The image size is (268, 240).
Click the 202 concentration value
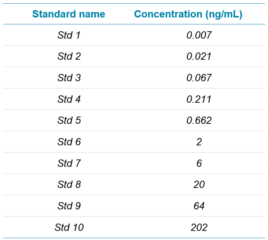199,227
